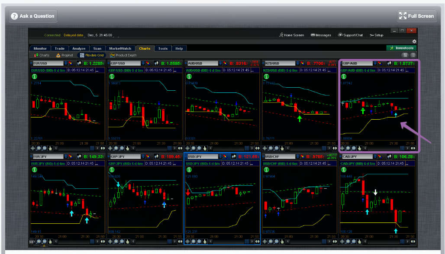This screenshot has height=254, width=445.
Task: Open the Analyze tab
Action: (x=79, y=48)
